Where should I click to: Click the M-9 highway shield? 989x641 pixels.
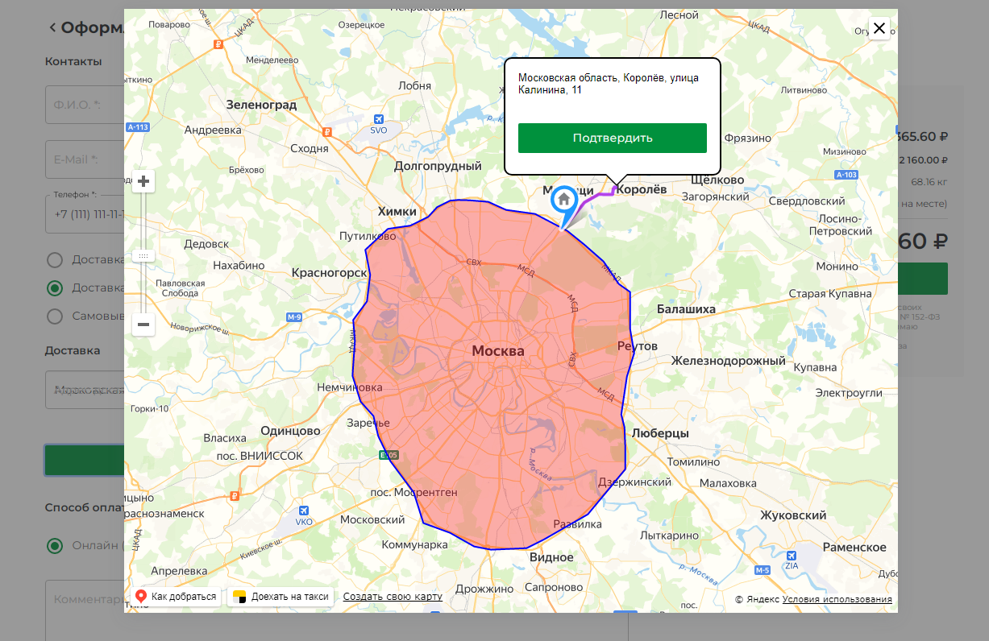coord(293,317)
